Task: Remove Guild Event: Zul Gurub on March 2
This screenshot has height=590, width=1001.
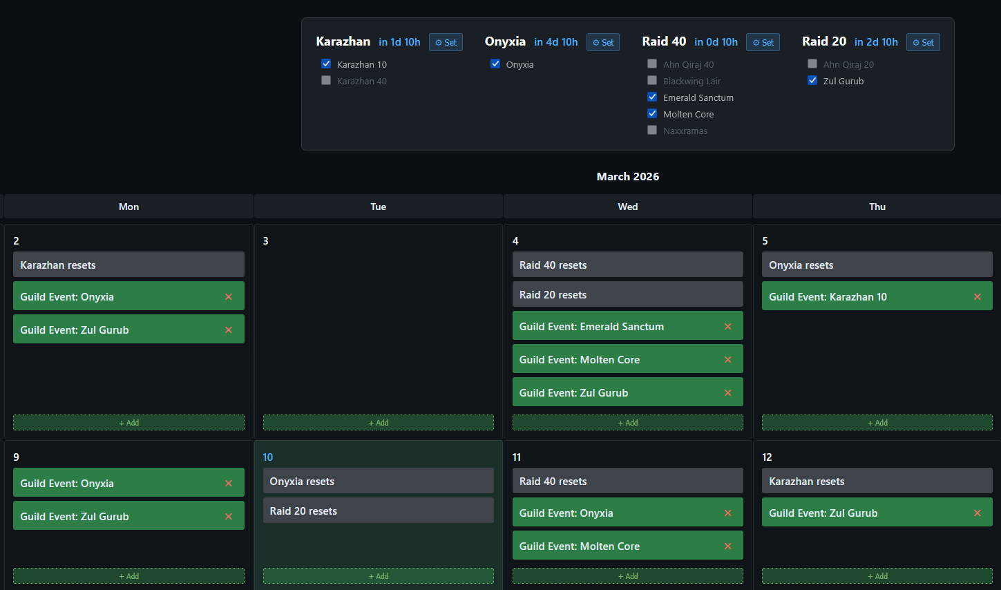Action: coord(229,330)
